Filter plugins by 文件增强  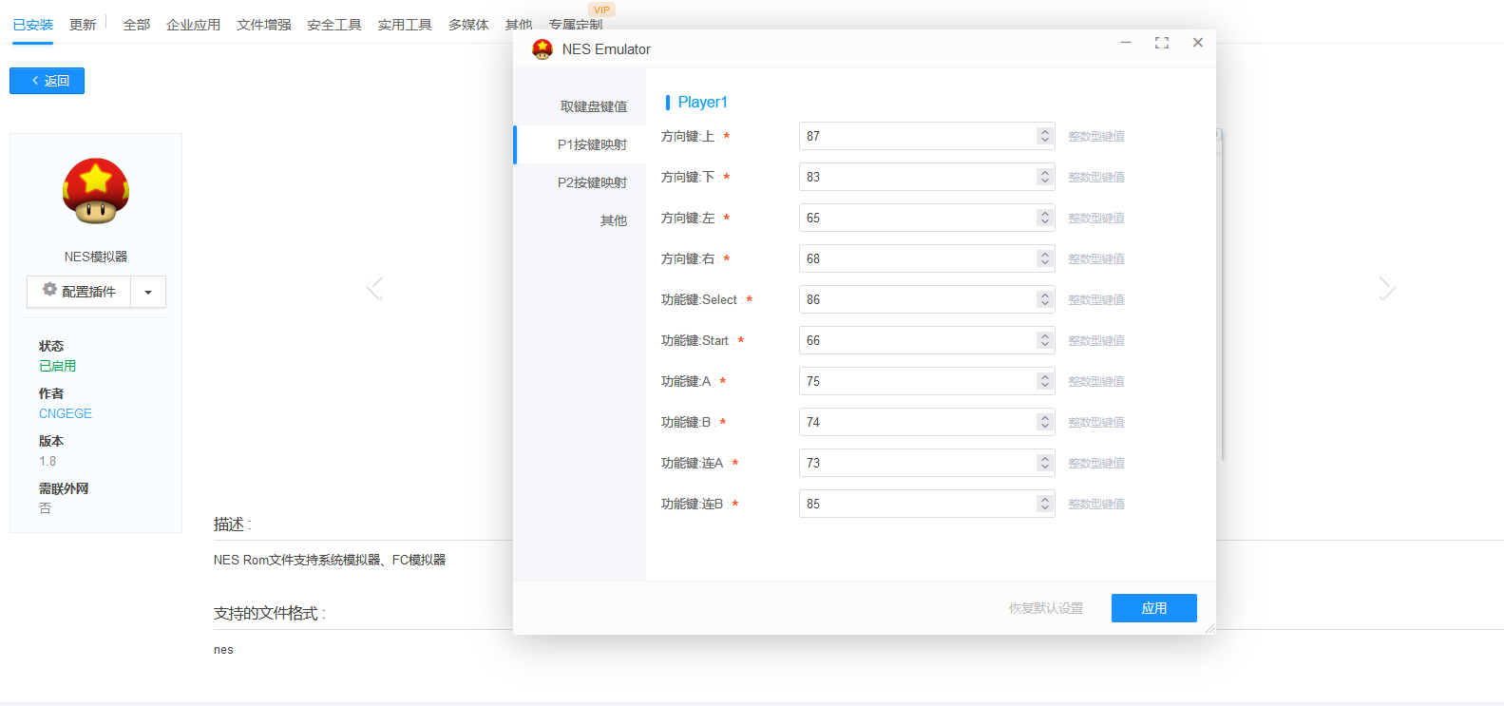point(264,25)
